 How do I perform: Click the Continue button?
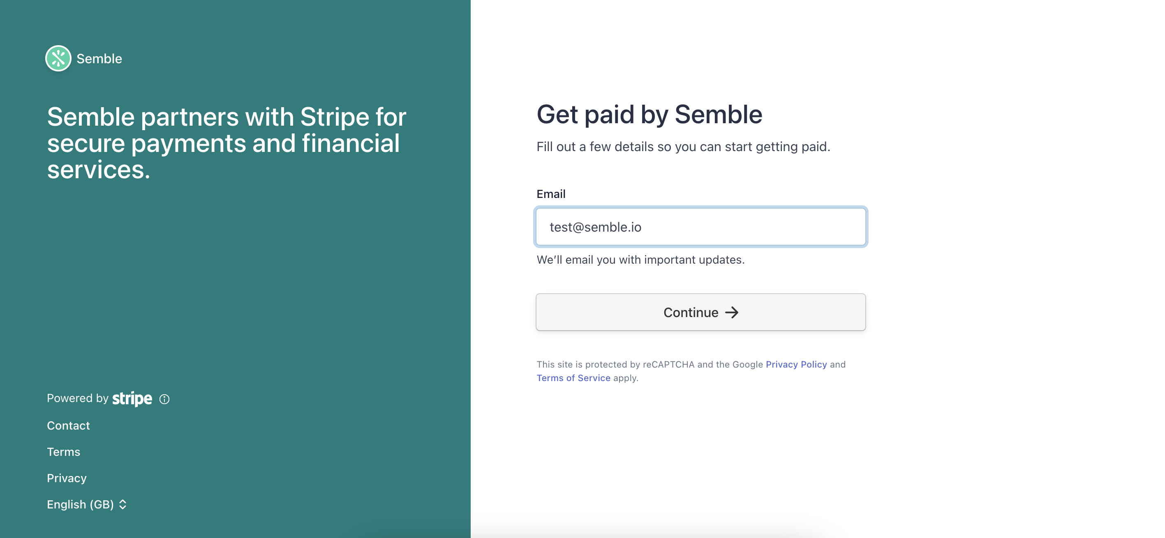(x=700, y=312)
